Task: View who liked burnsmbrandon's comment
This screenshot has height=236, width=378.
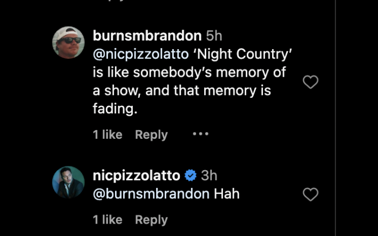Action: click(107, 134)
